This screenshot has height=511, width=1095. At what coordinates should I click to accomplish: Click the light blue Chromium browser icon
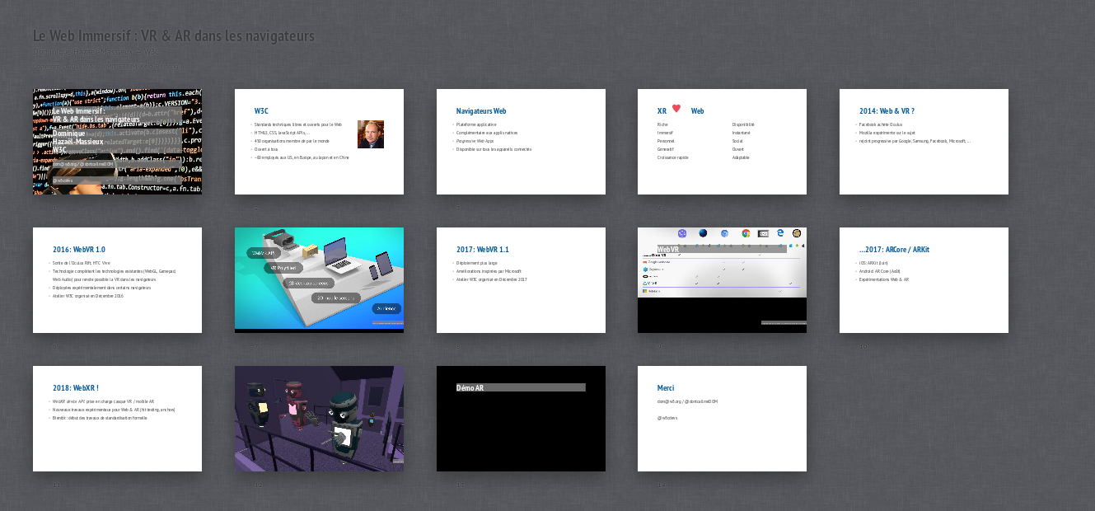tap(724, 234)
